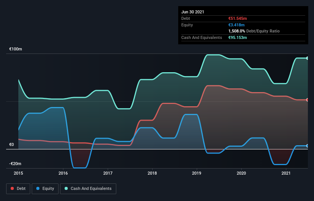
Task: Toggle the Debt series legend button
Action: [18, 189]
